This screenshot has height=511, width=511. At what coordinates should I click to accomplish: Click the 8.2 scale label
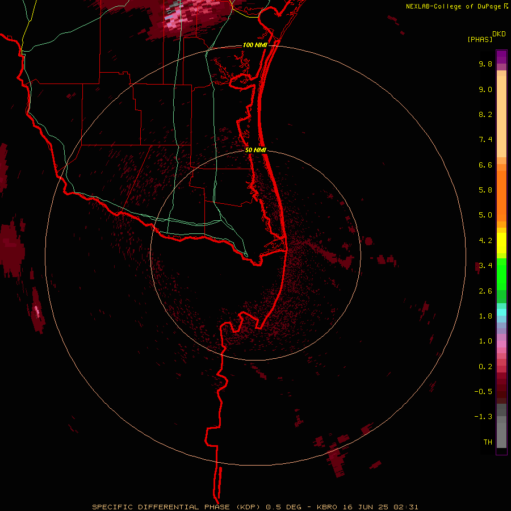click(x=485, y=114)
